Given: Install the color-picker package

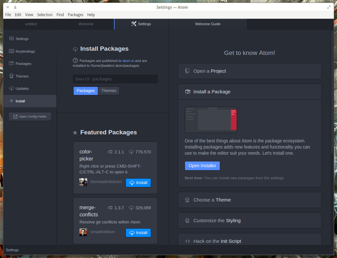Looking at the screenshot, I should coord(138,183).
